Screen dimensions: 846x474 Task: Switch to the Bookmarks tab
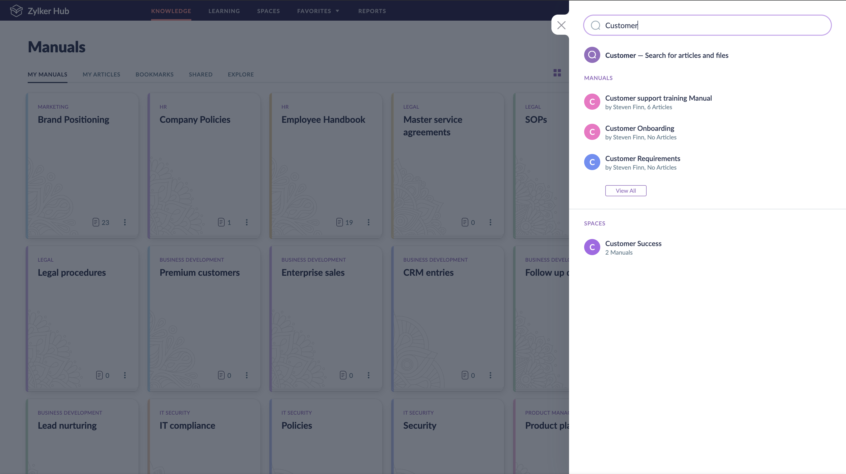(154, 74)
